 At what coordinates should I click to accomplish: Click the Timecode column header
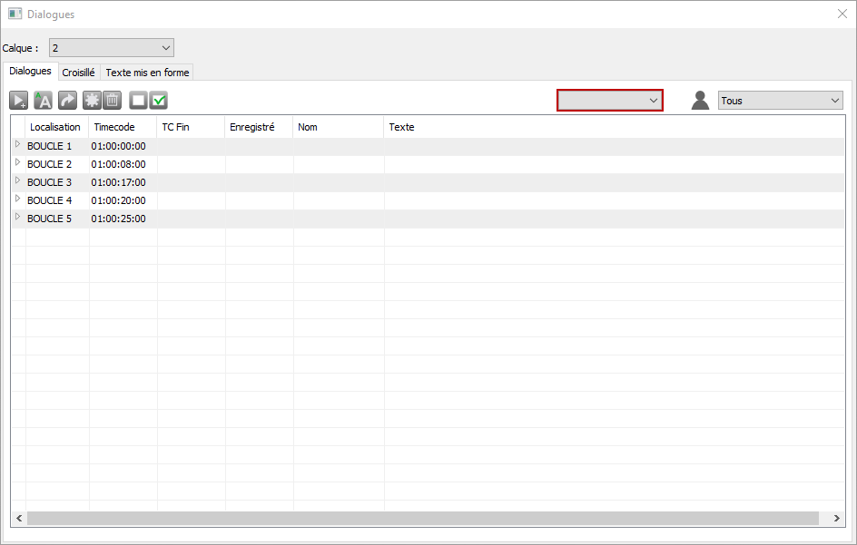pyautogui.click(x=114, y=127)
